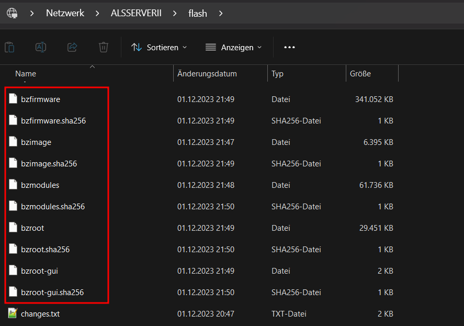
Task: Select the bzimage.sha256 file
Action: point(49,163)
